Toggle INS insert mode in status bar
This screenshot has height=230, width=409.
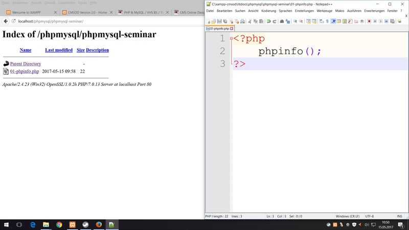(399, 216)
